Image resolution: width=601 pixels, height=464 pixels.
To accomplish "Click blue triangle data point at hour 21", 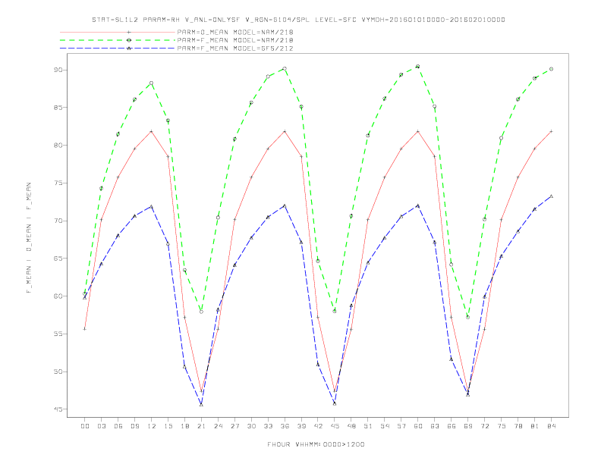I will pos(201,404).
